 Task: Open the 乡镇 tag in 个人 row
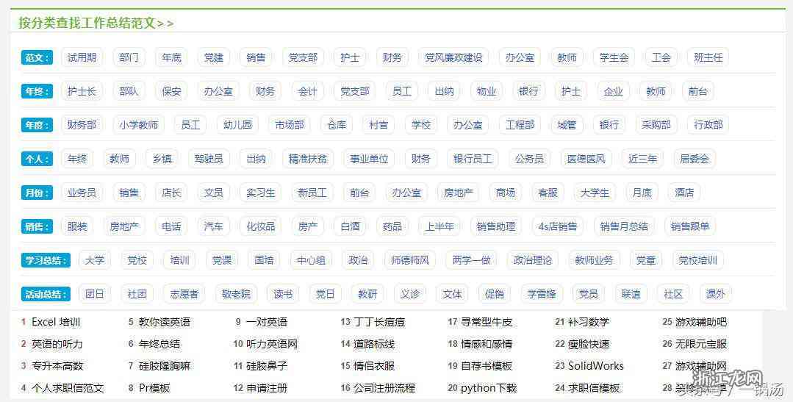pos(162,159)
